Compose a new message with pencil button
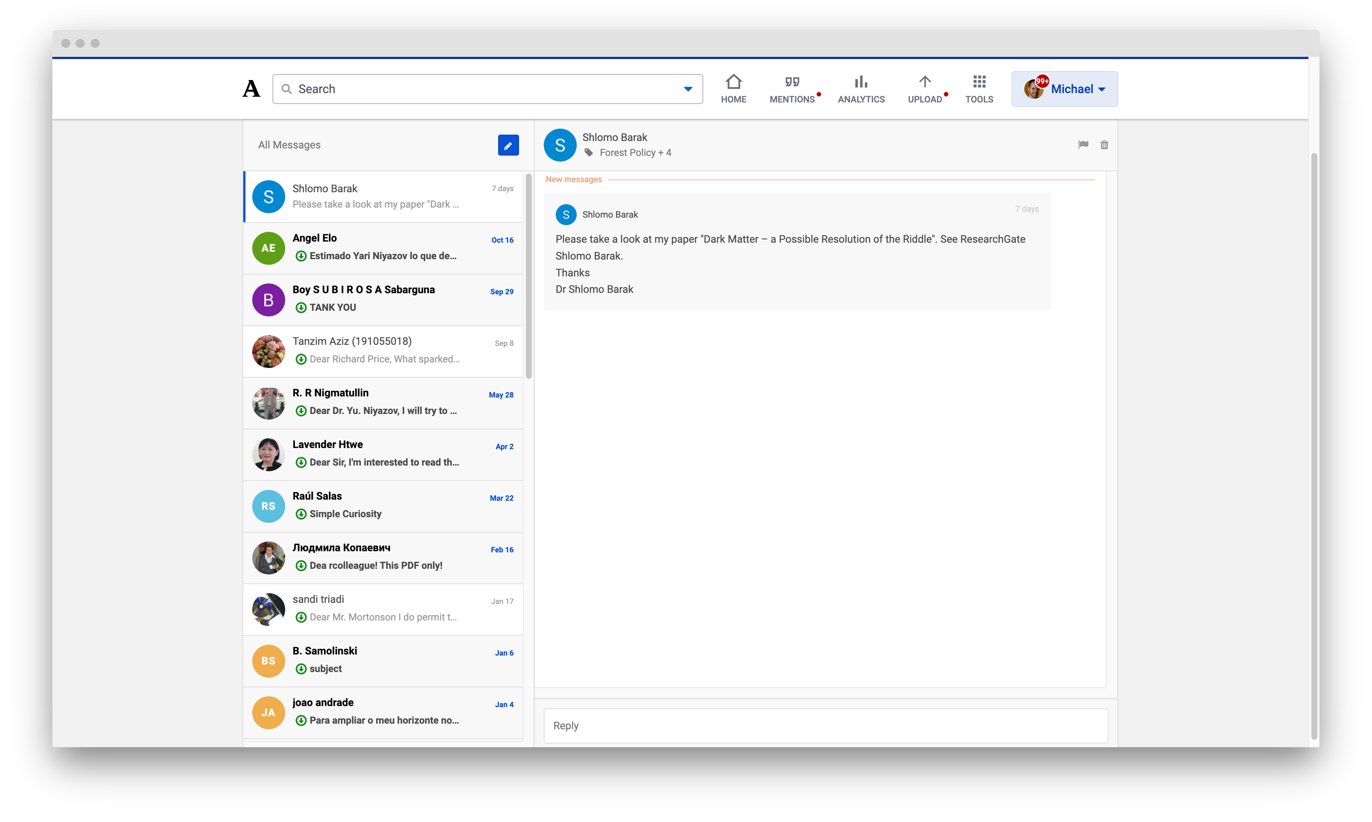This screenshot has height=822, width=1372. tap(508, 145)
